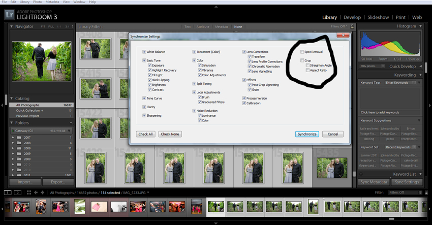Viewport: 432px width, 225px height.
Task: Collapse the filmstrip using the bottom arrow
Action: [216, 223]
